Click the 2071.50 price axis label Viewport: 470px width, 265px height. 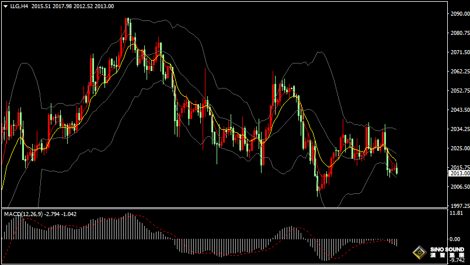458,52
